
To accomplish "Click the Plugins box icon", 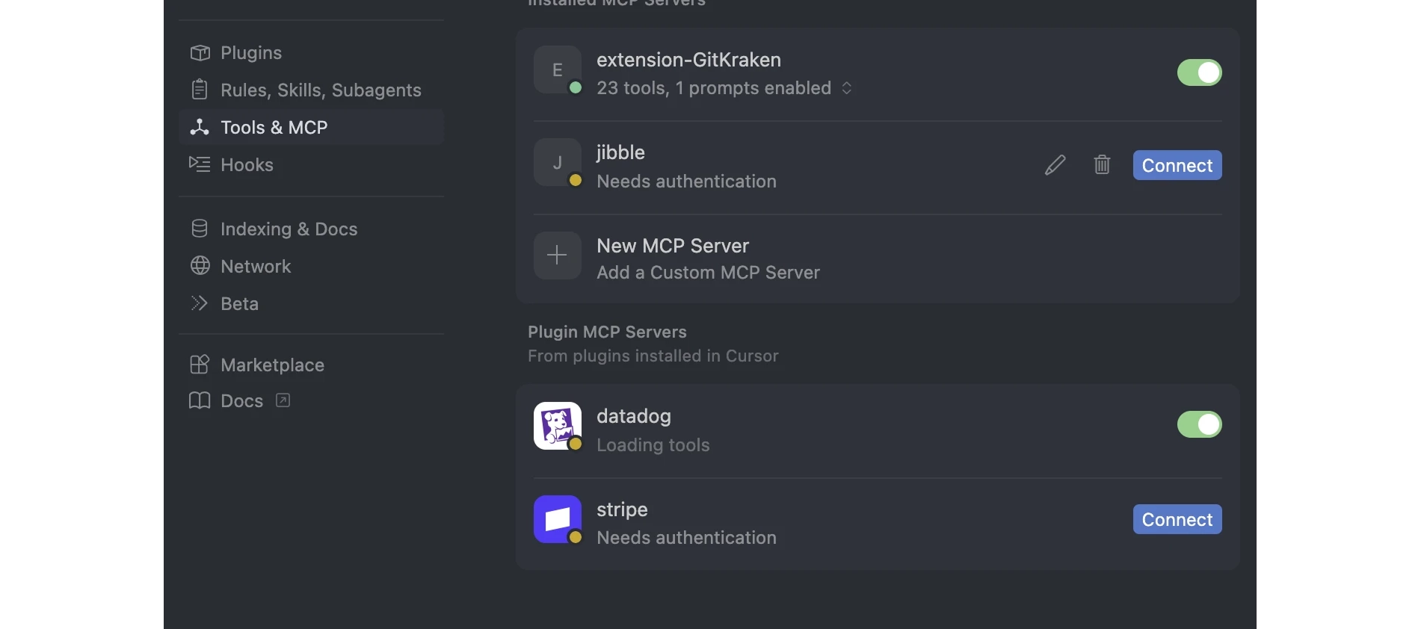I will coord(200,53).
